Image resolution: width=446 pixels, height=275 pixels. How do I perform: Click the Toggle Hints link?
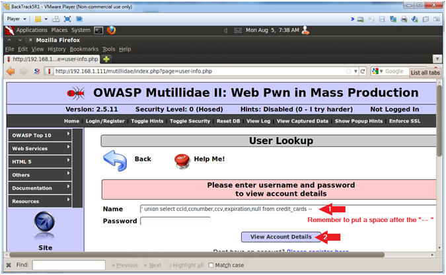click(x=147, y=121)
